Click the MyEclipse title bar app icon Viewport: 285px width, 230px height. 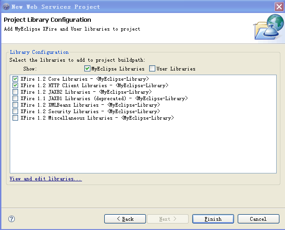(x=6, y=7)
